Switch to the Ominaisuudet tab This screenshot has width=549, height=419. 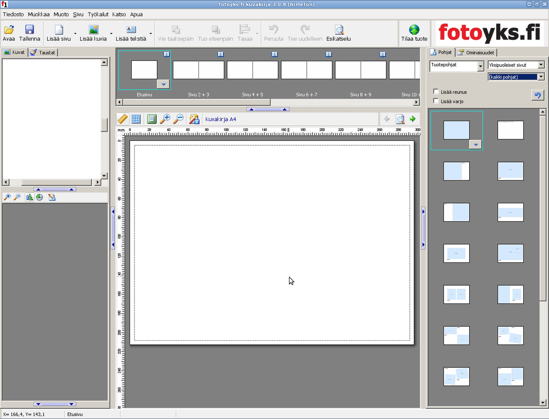point(476,53)
